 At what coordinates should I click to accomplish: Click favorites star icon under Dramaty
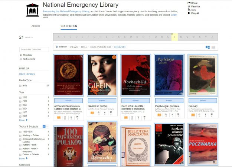point(206,114)
